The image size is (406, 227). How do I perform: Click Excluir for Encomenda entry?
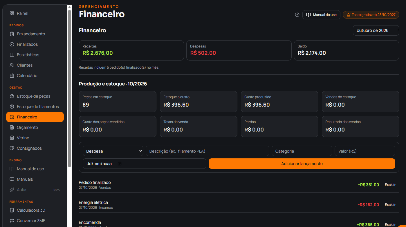click(390, 225)
